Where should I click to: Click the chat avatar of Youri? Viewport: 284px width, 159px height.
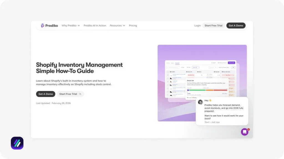coord(200,102)
